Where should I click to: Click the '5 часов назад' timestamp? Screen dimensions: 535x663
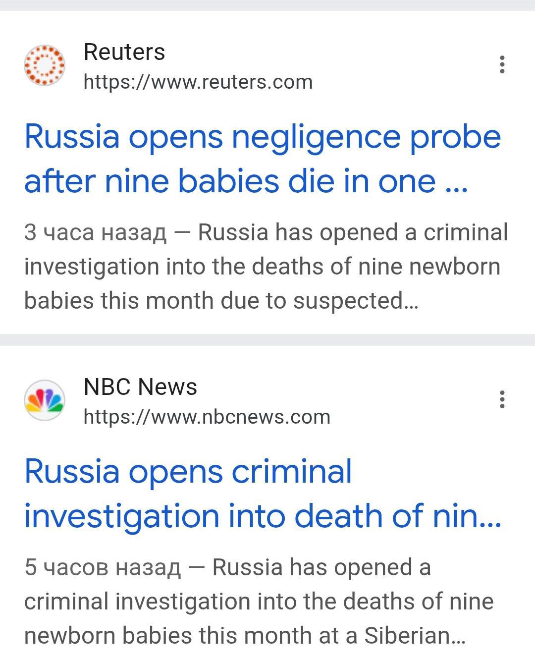(103, 567)
